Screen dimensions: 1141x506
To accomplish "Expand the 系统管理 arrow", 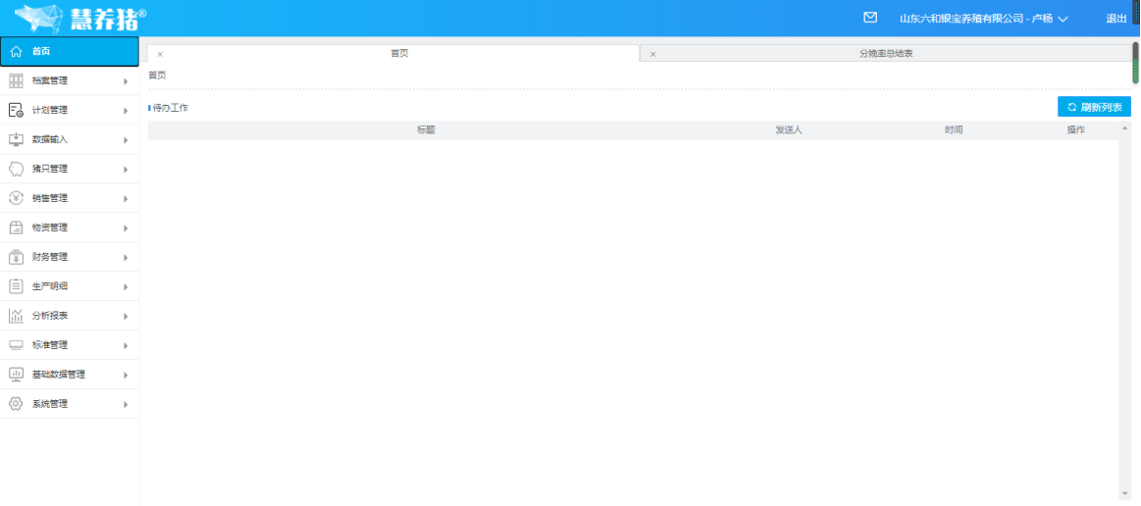I will (126, 404).
